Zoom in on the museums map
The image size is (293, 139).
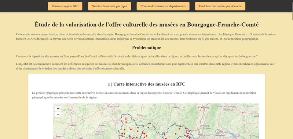tap(58, 108)
